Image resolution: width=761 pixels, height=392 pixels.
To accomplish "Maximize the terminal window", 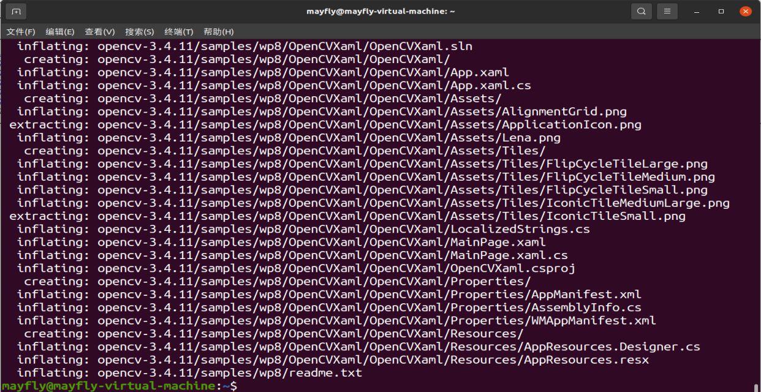I will click(721, 10).
